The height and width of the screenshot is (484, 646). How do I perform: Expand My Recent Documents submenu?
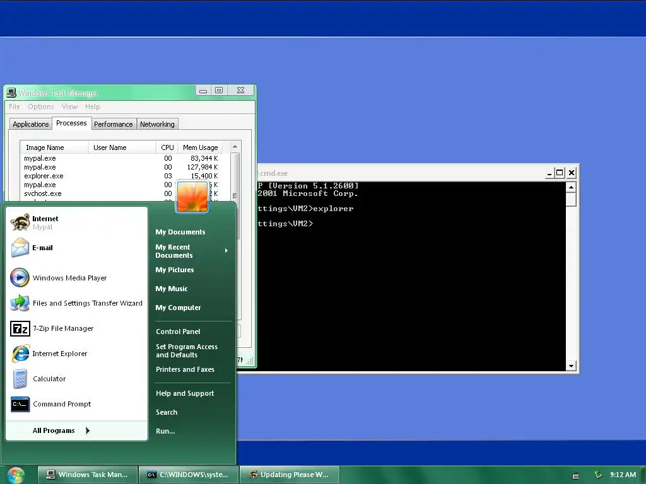tap(192, 251)
